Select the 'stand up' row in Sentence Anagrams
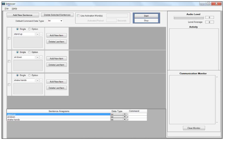The width and height of the screenshot is (225, 142). [x=58, y=114]
